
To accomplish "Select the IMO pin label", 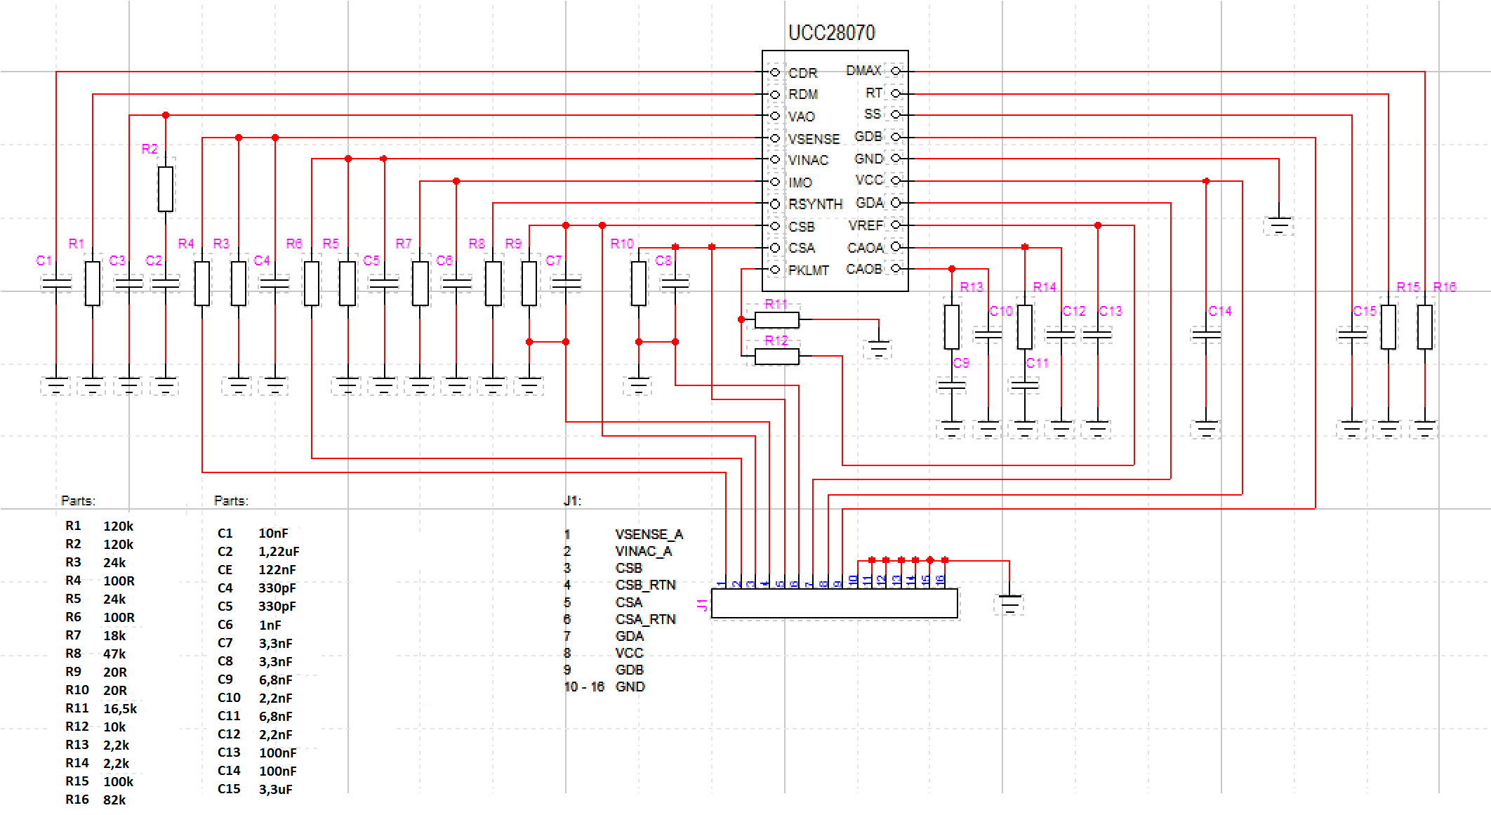I will (x=800, y=183).
